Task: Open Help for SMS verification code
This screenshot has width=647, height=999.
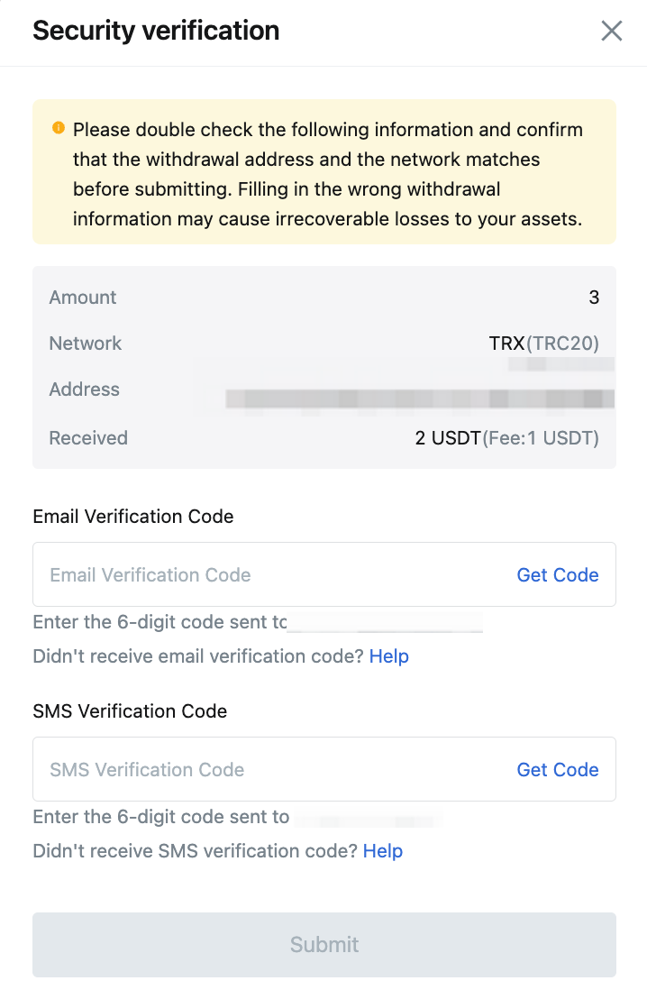Action: coord(382,851)
